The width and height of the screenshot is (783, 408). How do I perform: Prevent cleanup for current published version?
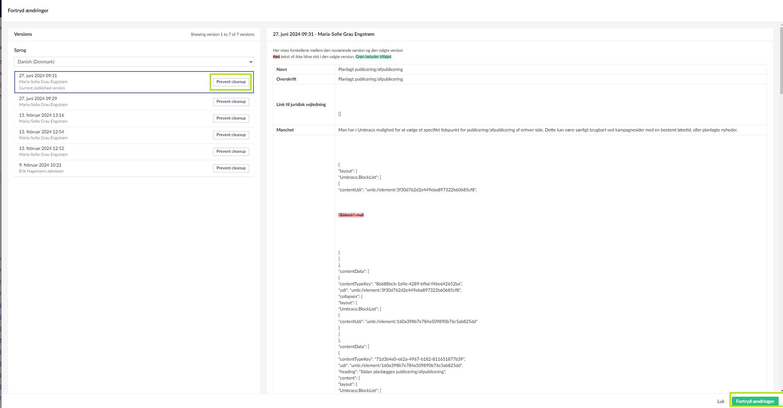point(231,82)
